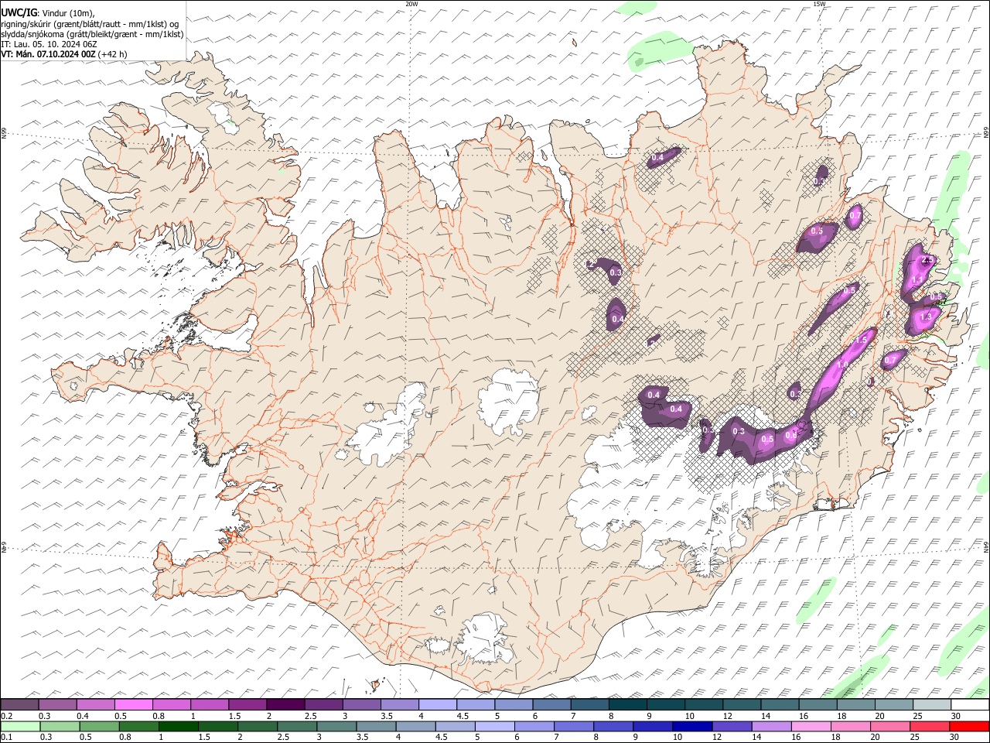Select the pale green first swatch in lower legend
This screenshot has width=990, height=743.
[20, 726]
